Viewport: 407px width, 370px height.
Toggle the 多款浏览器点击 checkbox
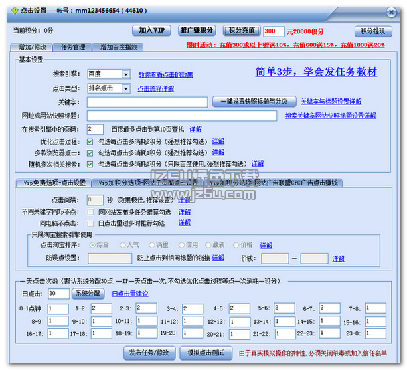pyautogui.click(x=90, y=153)
